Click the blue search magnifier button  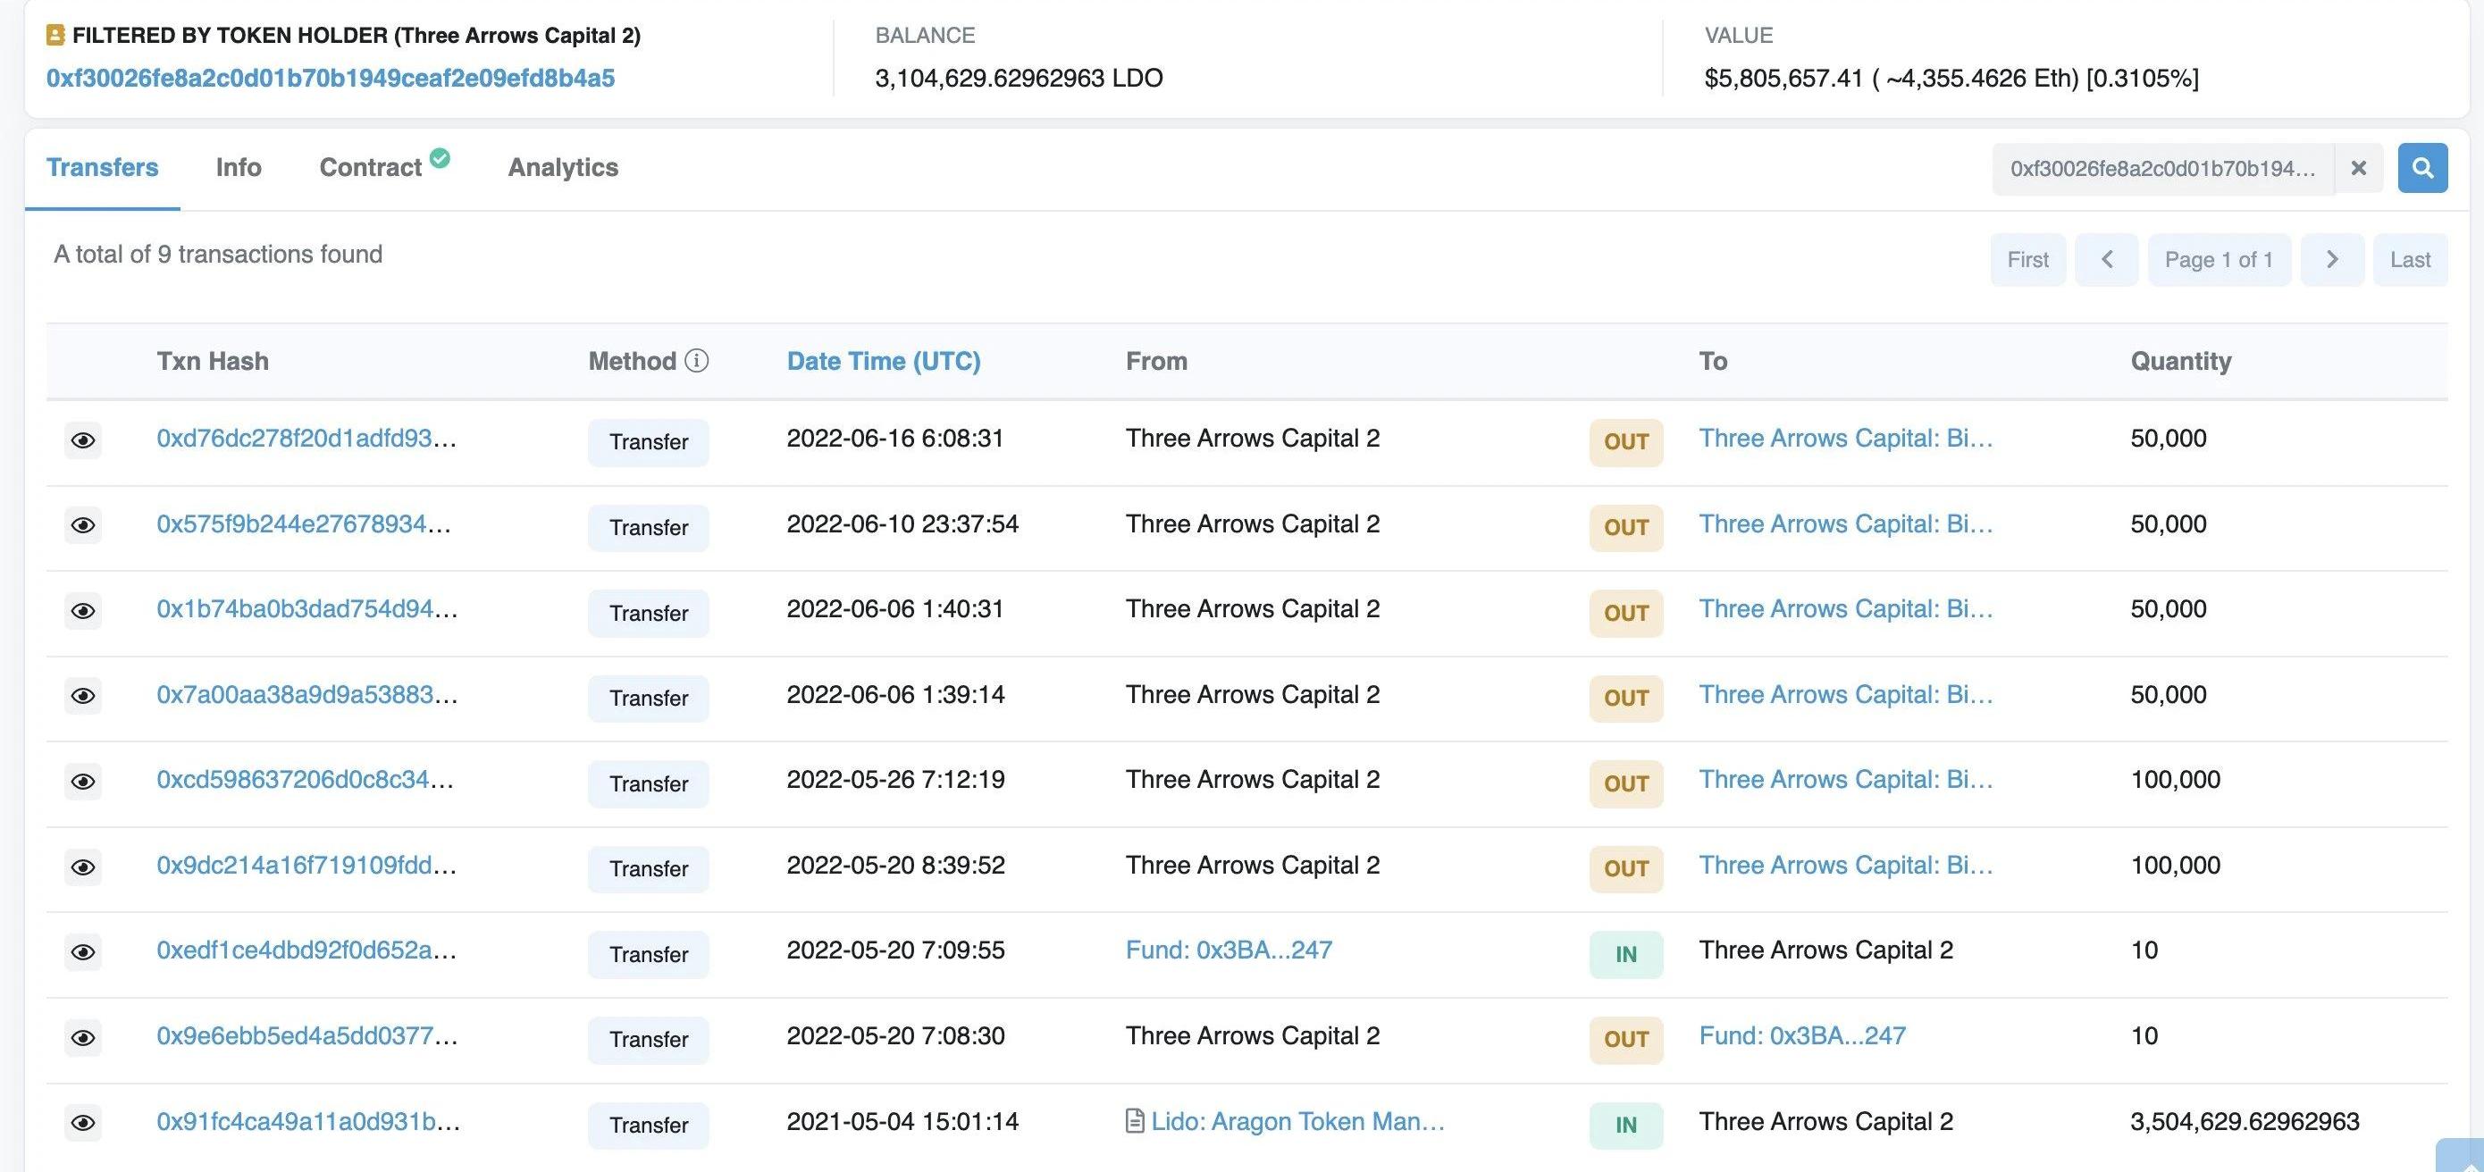[2421, 168]
